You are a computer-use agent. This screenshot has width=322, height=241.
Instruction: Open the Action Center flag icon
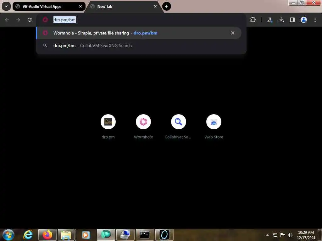pos(283,235)
